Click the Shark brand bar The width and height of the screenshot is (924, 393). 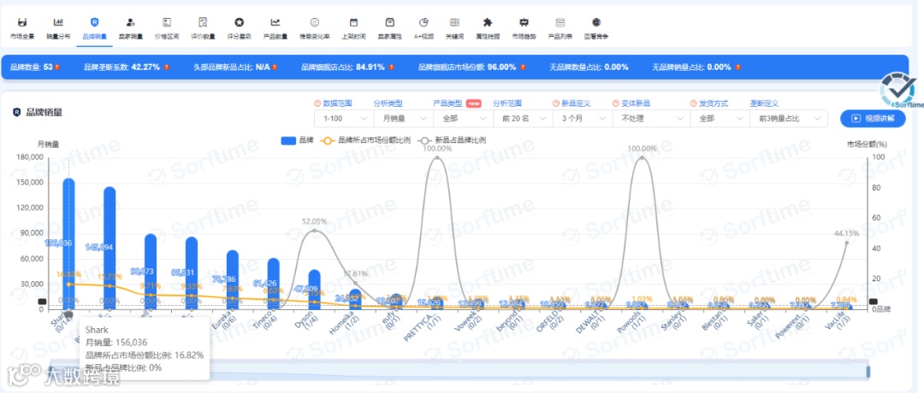[69, 243]
